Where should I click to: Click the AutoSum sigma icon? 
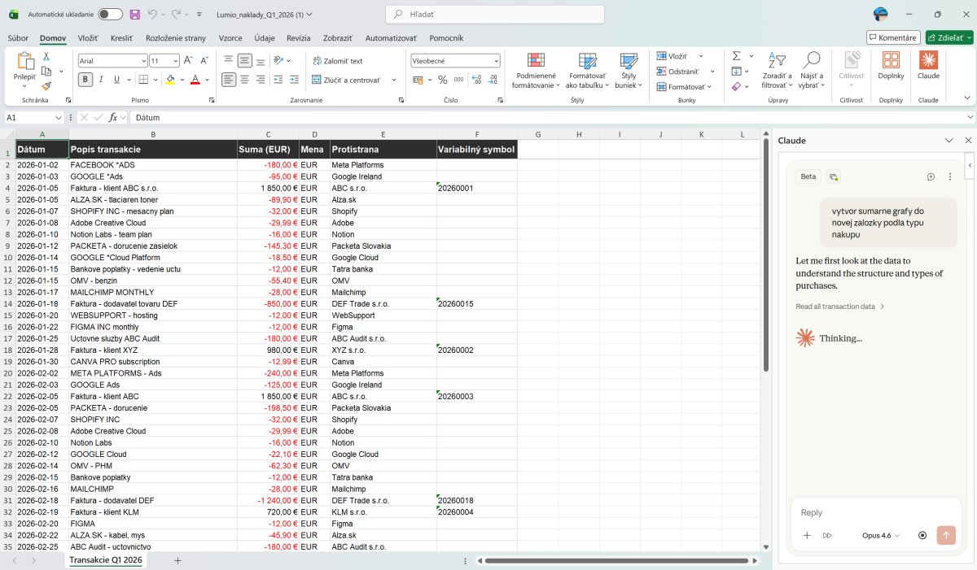click(737, 56)
